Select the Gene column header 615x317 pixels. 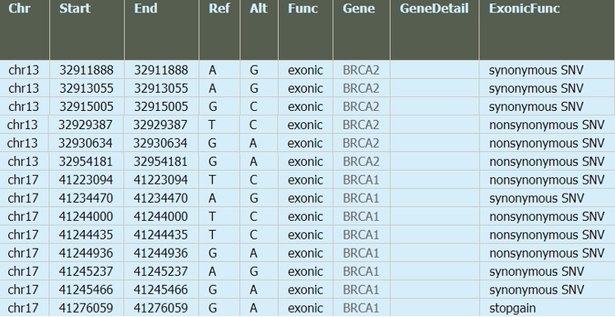[358, 8]
